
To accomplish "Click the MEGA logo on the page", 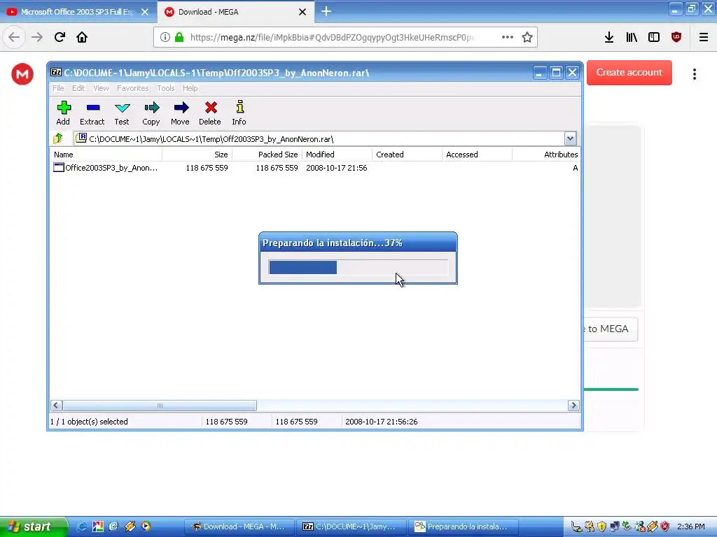I will click(22, 74).
